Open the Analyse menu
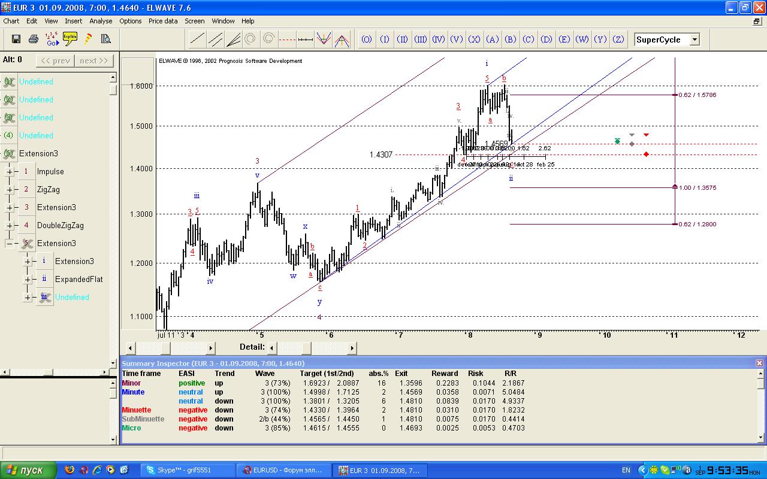The height and width of the screenshot is (479, 767). [x=101, y=21]
